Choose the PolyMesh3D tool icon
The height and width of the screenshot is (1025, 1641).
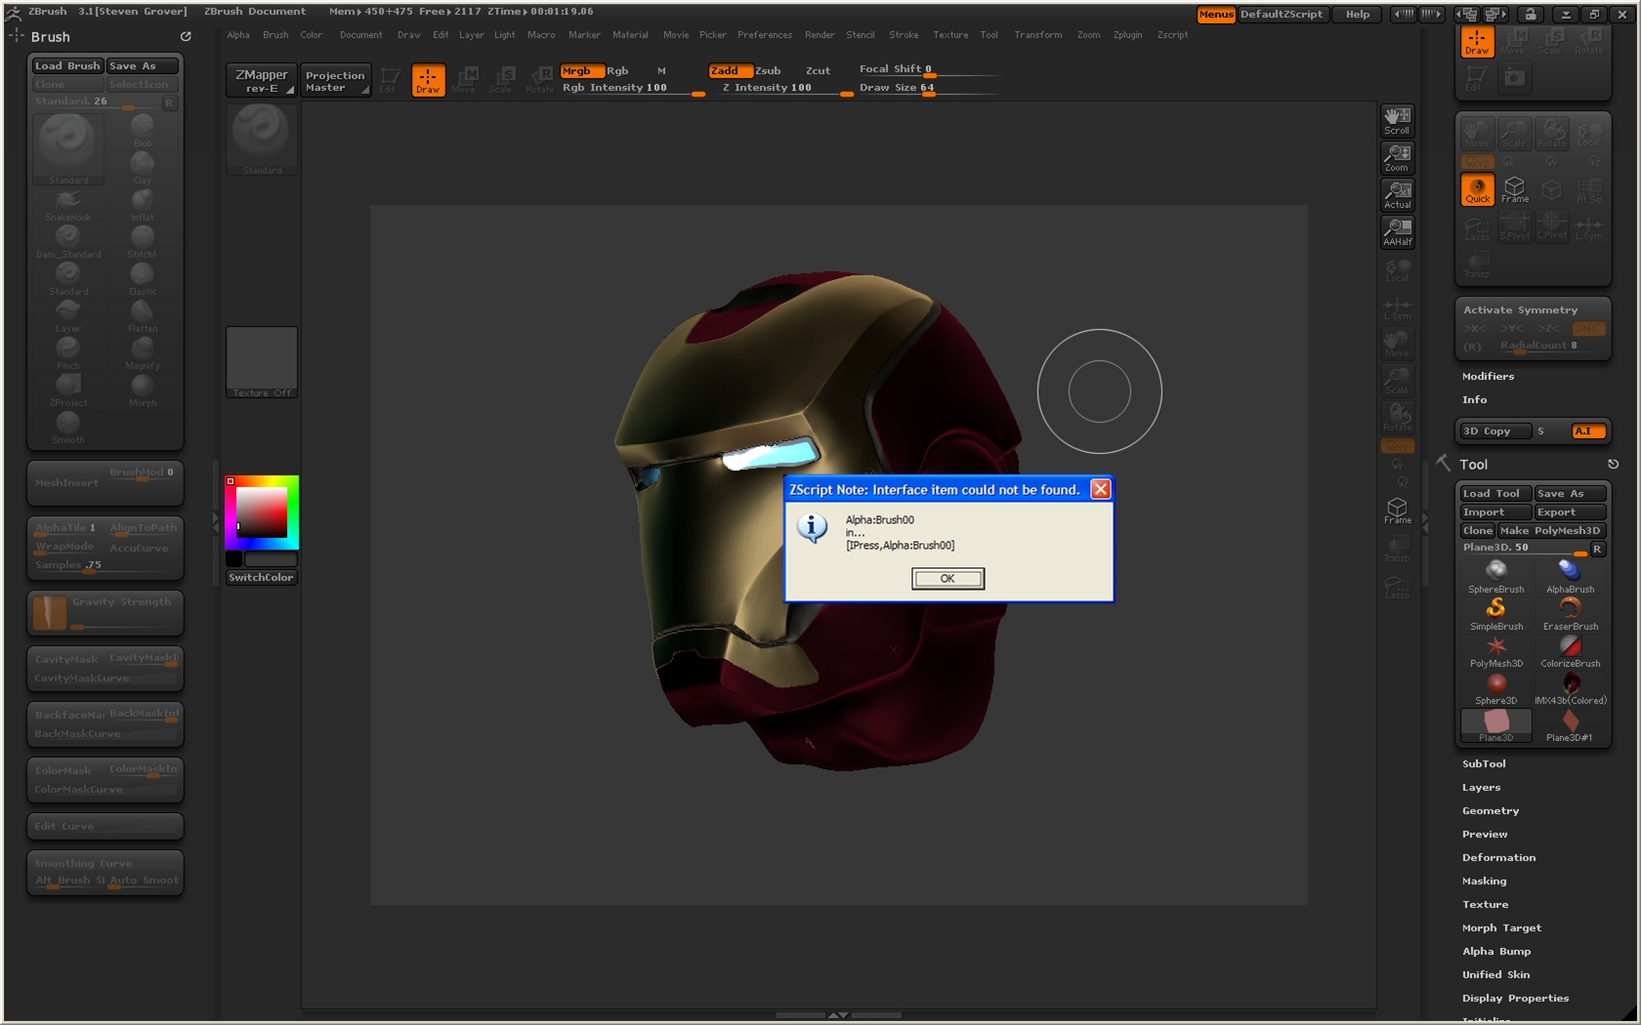pyautogui.click(x=1495, y=650)
